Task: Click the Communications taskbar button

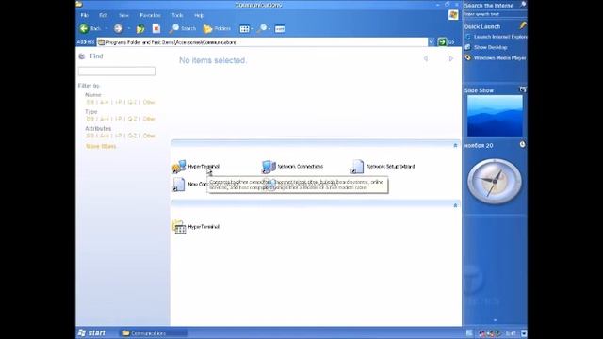Action: point(153,333)
